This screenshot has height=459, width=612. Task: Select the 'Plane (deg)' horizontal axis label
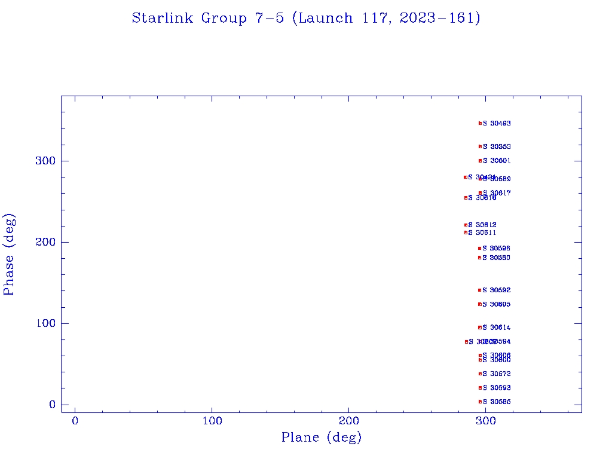322,437
